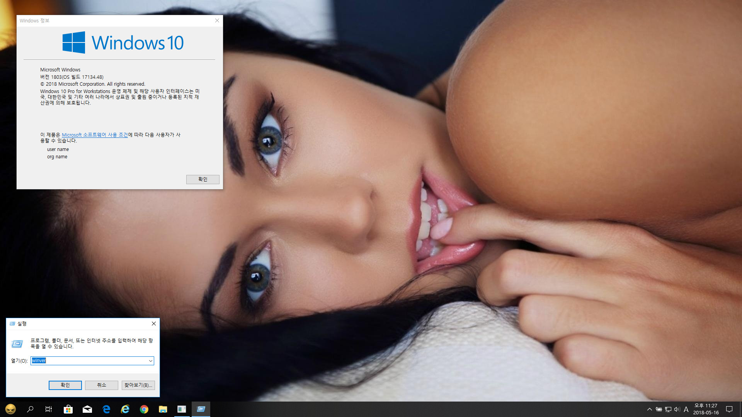The height and width of the screenshot is (417, 742).
Task: Switch to winver app on taskbar
Action: tap(182, 409)
